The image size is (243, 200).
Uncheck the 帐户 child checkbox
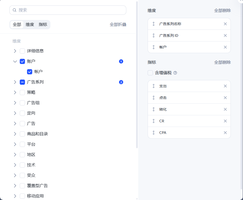coord(30,72)
